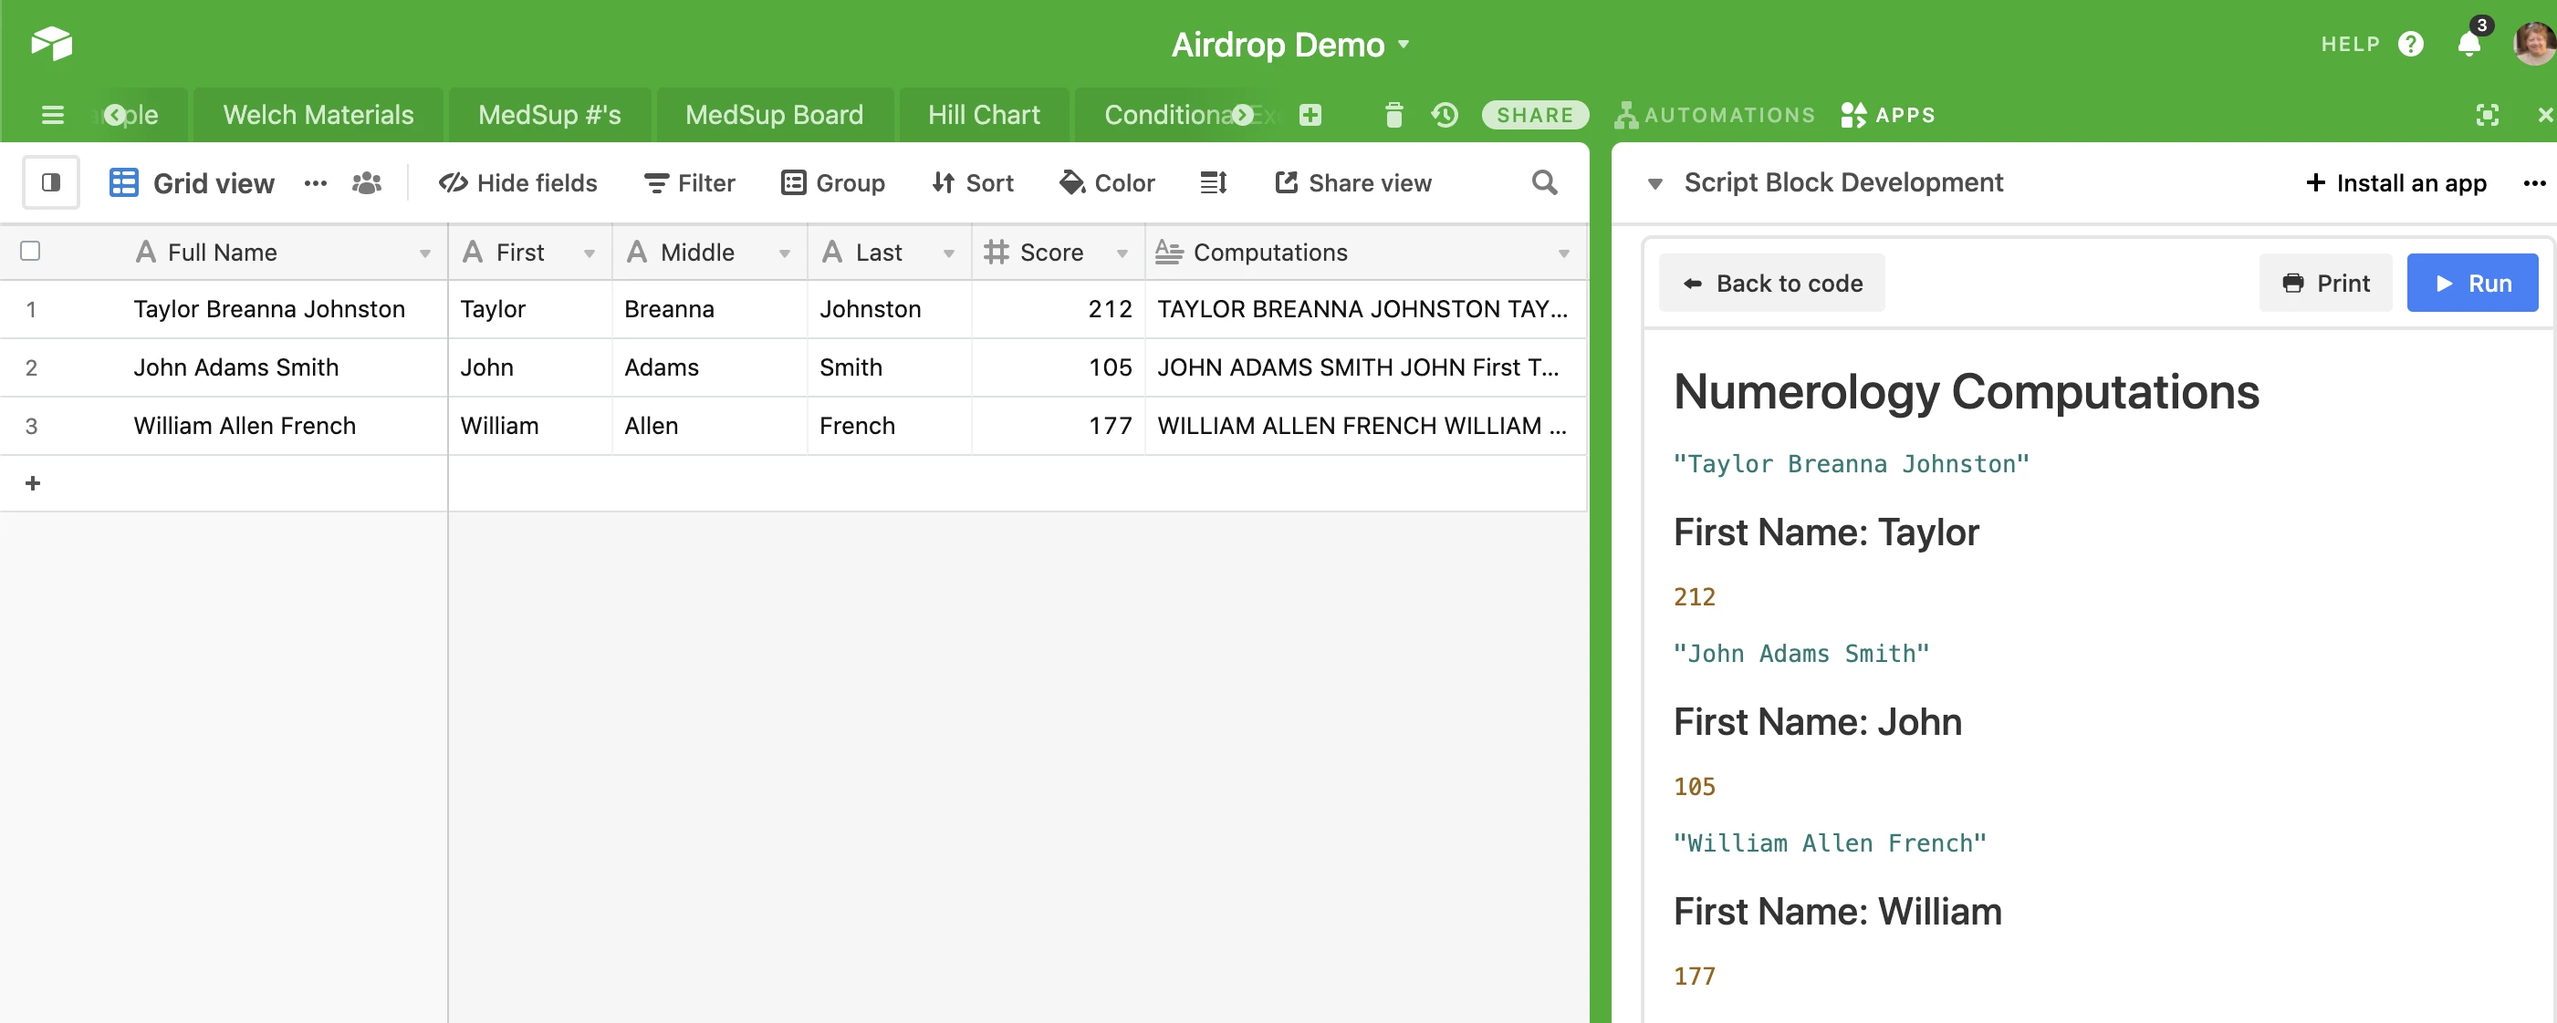Open the notifications bell

click(x=2468, y=44)
